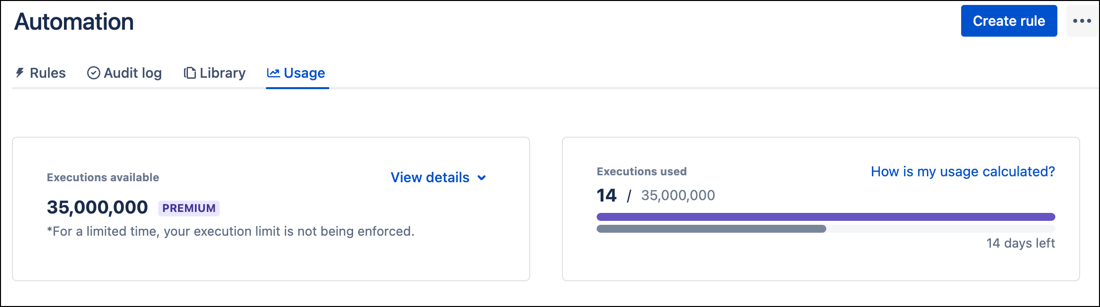Go to the Library tab
Screen dimensions: 1100x307
click(x=215, y=73)
